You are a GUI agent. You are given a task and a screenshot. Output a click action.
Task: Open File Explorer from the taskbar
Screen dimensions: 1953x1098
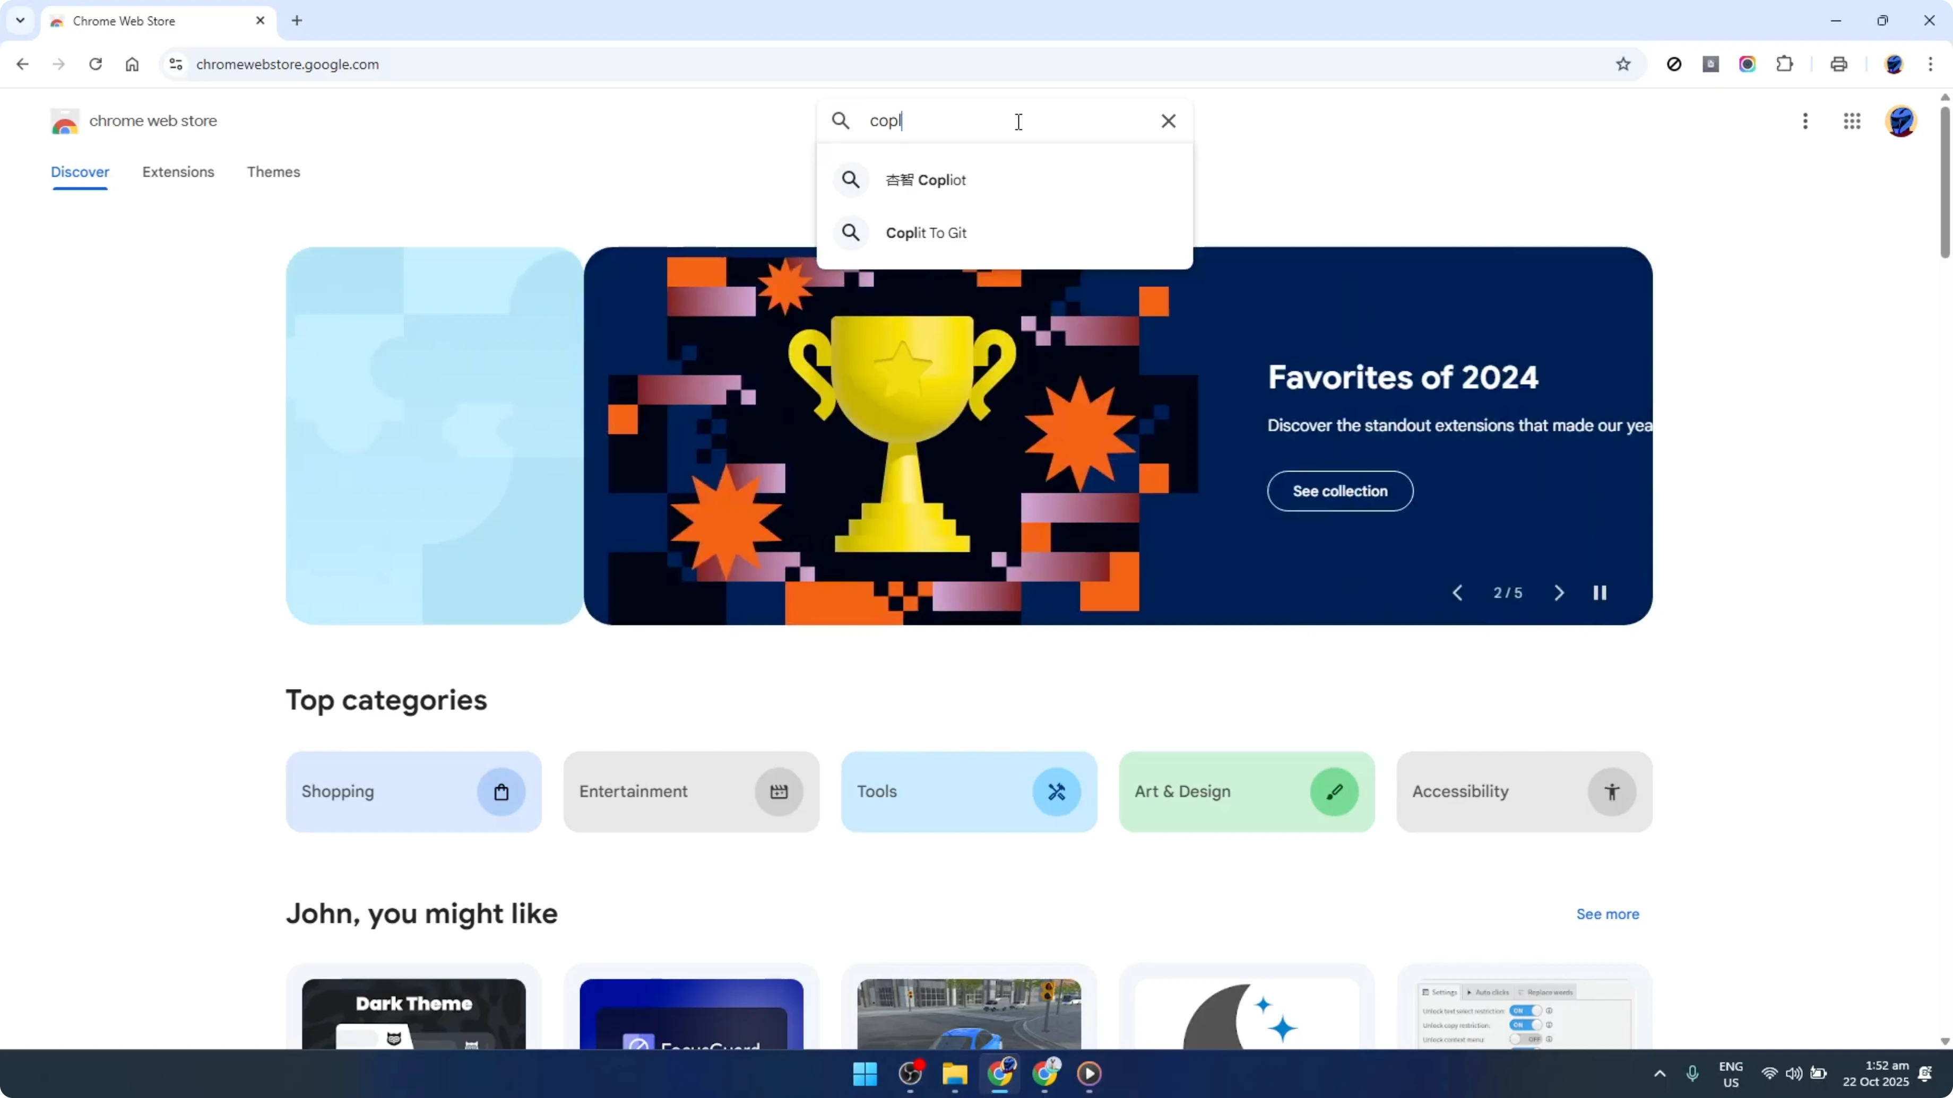pos(955,1075)
